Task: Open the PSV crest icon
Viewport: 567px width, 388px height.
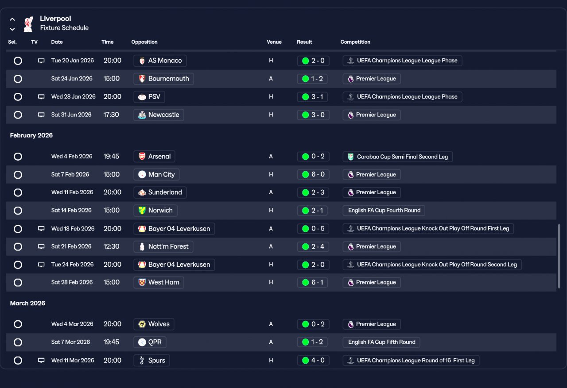Action: (x=142, y=97)
